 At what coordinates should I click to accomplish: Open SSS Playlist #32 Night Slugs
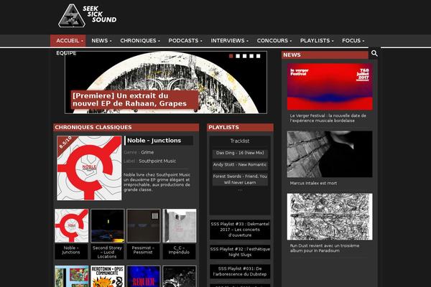tap(240, 252)
